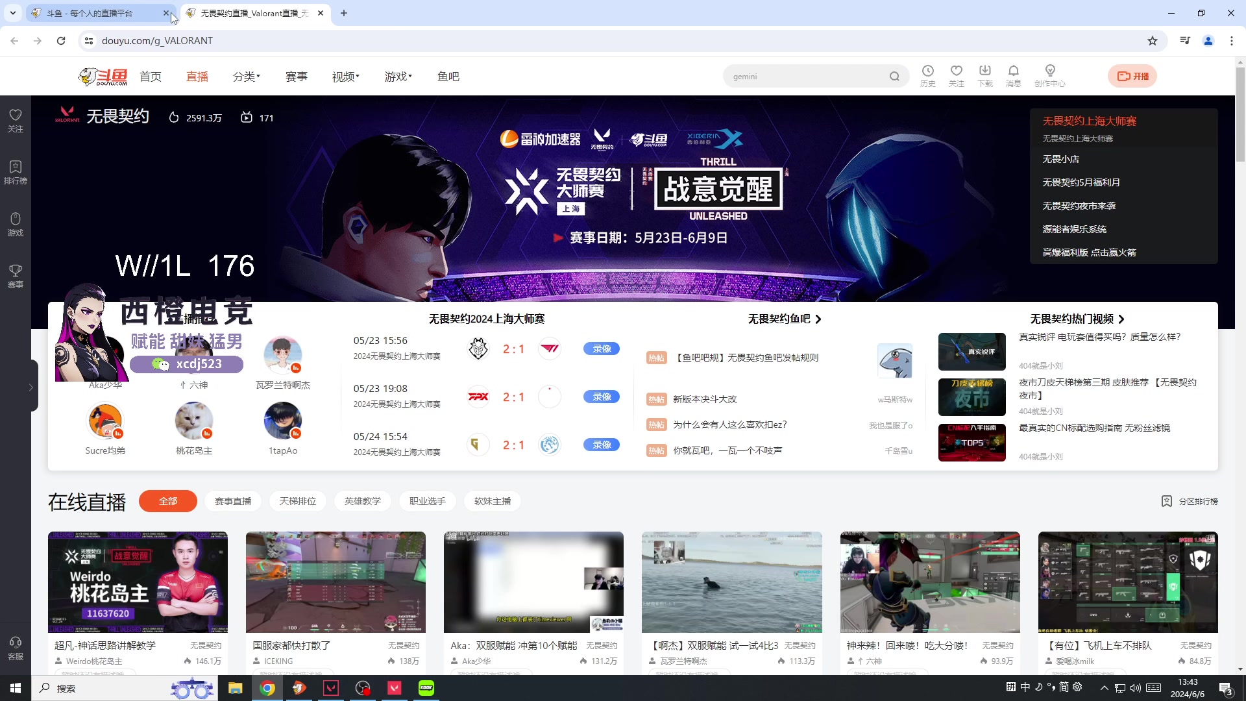Switch to the 斗鱼 - 每个人的直播平台 tab
1246x701 pixels.
tap(101, 13)
